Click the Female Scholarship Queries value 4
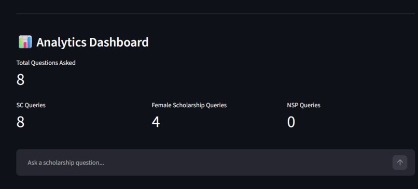 pos(156,122)
